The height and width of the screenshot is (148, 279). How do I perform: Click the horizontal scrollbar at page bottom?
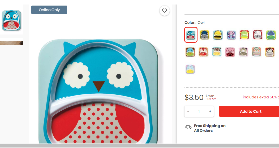pyautogui.click(x=140, y=146)
